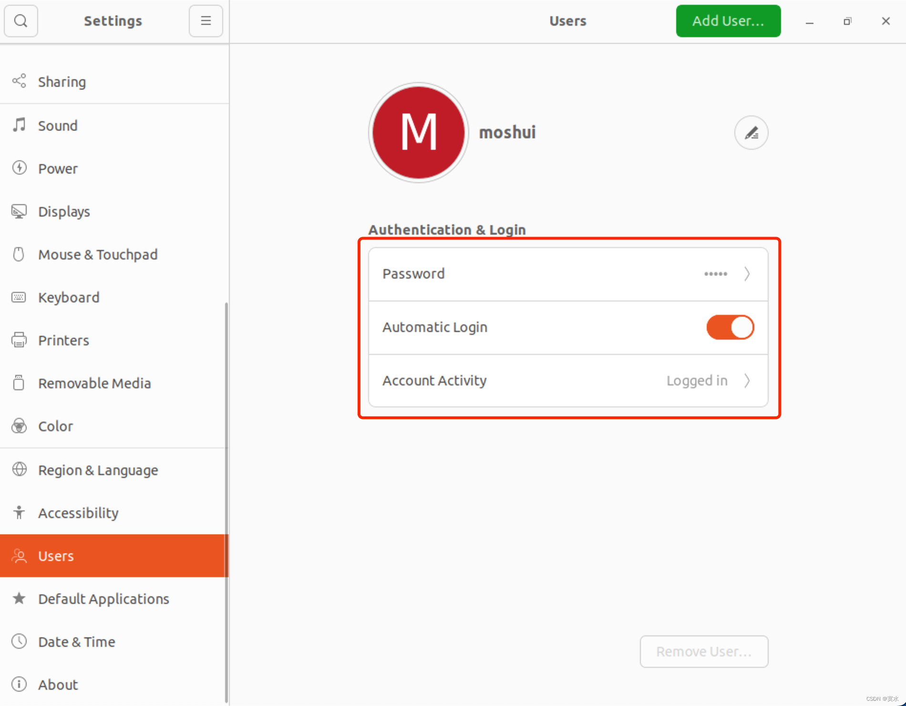Click the password dots value

tap(716, 274)
